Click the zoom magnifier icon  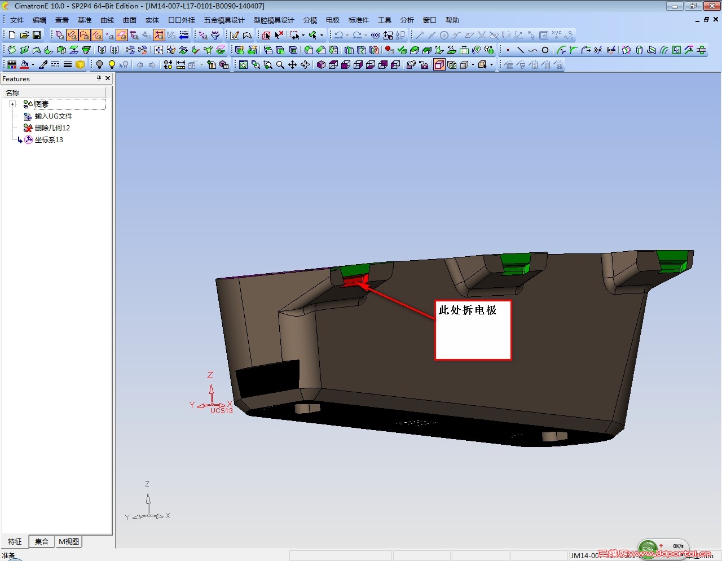280,65
